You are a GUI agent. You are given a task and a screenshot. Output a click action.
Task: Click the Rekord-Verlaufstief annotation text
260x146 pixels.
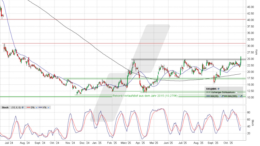click(145, 96)
